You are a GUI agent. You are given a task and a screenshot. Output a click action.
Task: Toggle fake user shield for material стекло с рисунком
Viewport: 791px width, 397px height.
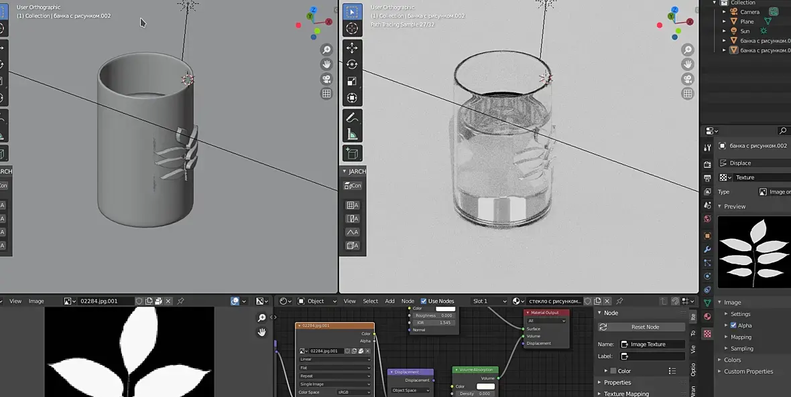[x=588, y=301]
